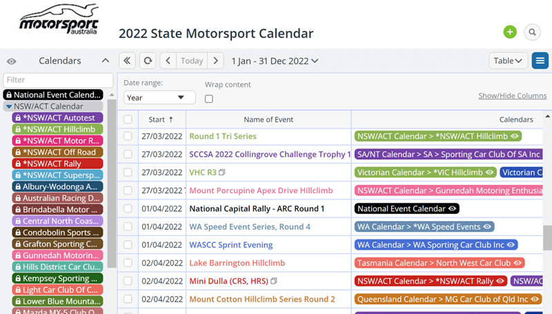This screenshot has width=552, height=314.
Task: Check the row for Round 1 Tri Series
Action: point(128,137)
